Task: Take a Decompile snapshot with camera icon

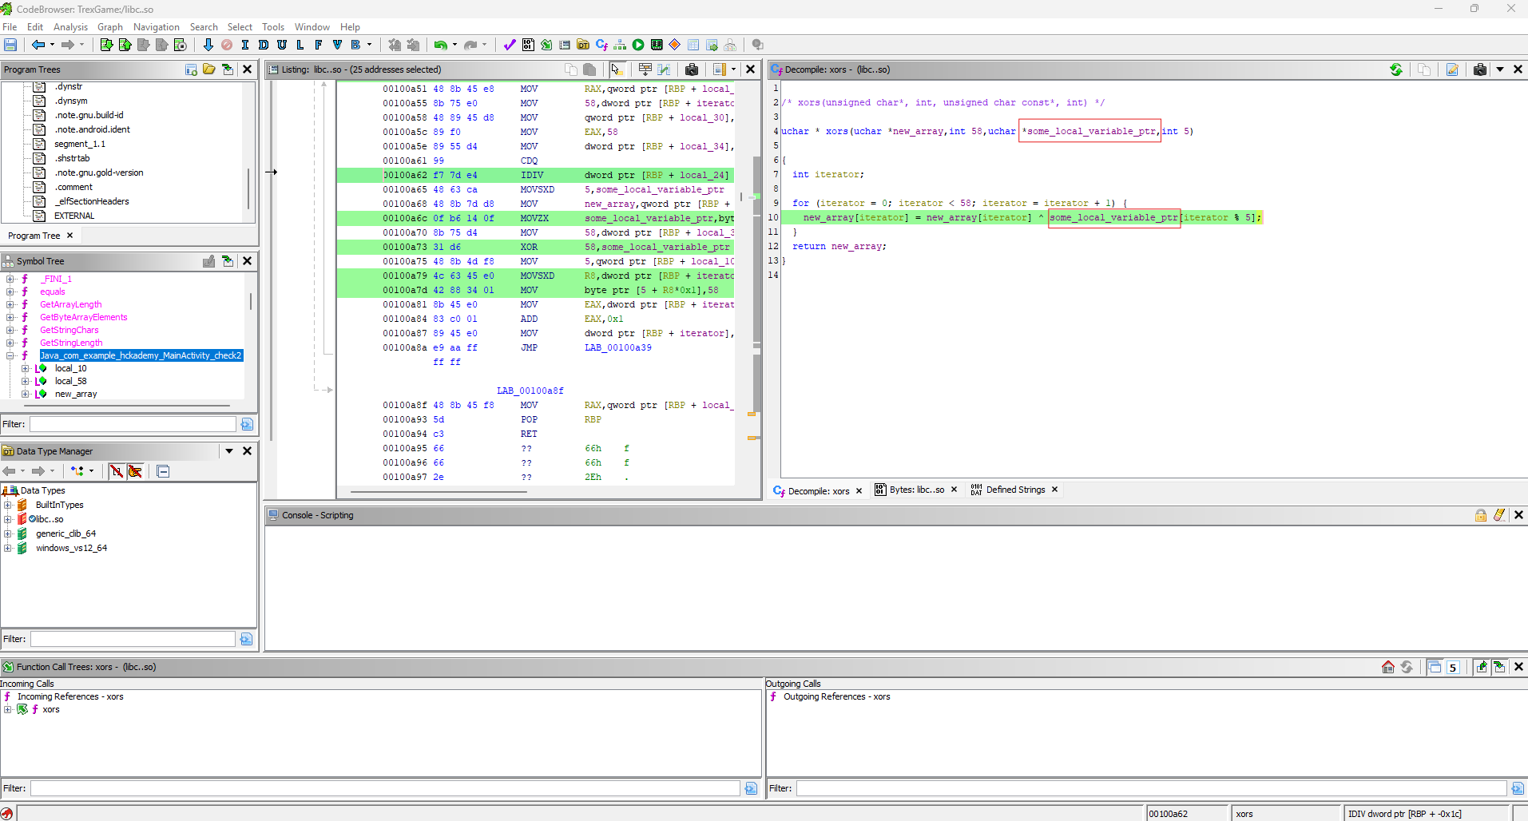Action: 1479,69
